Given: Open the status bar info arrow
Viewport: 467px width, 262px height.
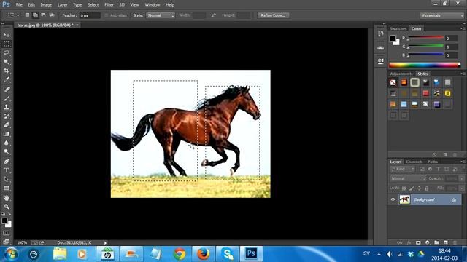Looking at the screenshot, I should coord(105,242).
